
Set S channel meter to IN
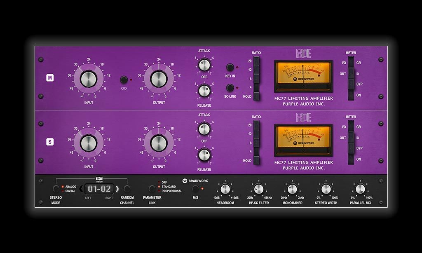(351, 138)
